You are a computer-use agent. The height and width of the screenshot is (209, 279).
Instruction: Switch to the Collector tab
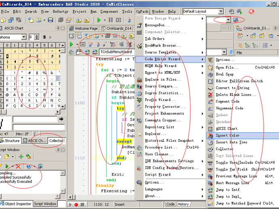pos(56,141)
